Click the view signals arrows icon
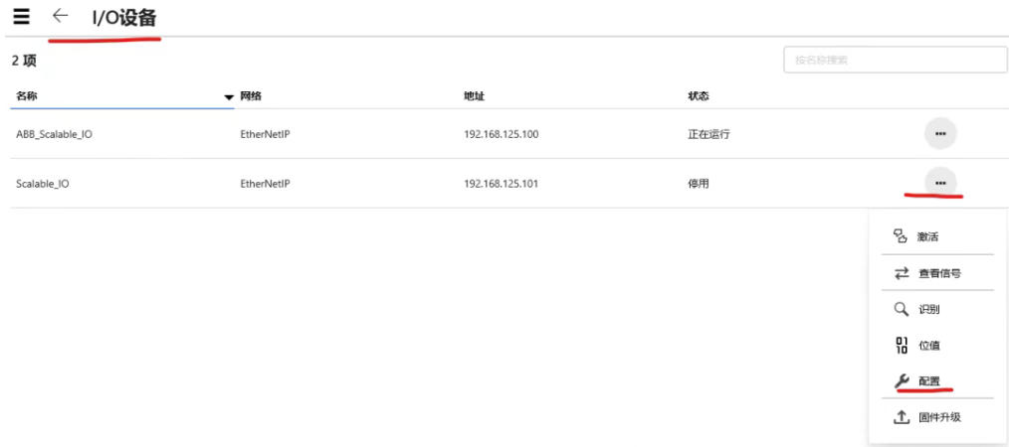The width and height of the screenshot is (1009, 447). pos(901,273)
